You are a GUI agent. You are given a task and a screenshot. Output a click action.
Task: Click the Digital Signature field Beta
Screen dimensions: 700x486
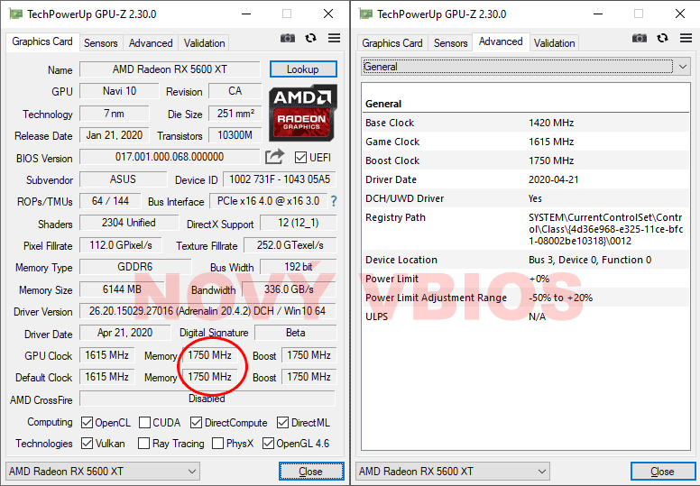295,333
